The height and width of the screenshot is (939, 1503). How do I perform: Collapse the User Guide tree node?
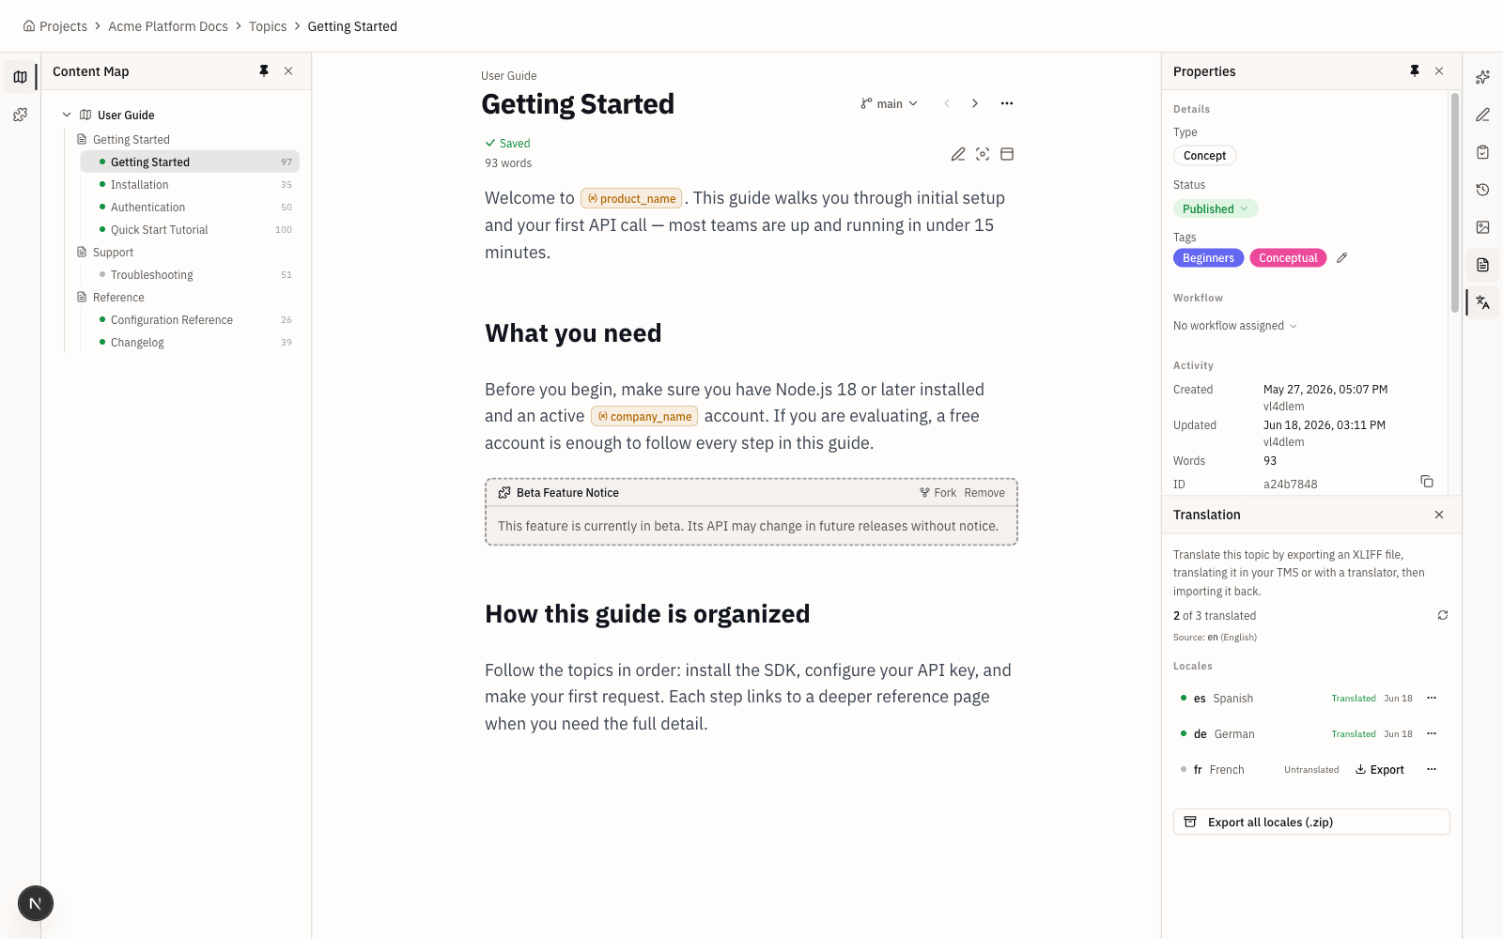pyautogui.click(x=67, y=115)
